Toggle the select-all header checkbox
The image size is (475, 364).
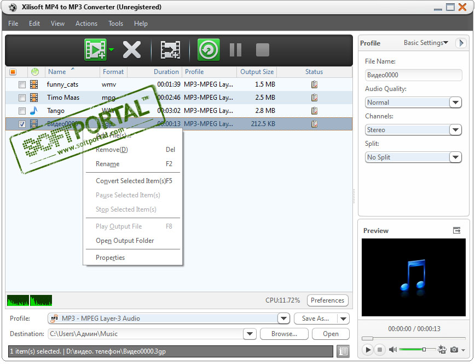tap(13, 72)
